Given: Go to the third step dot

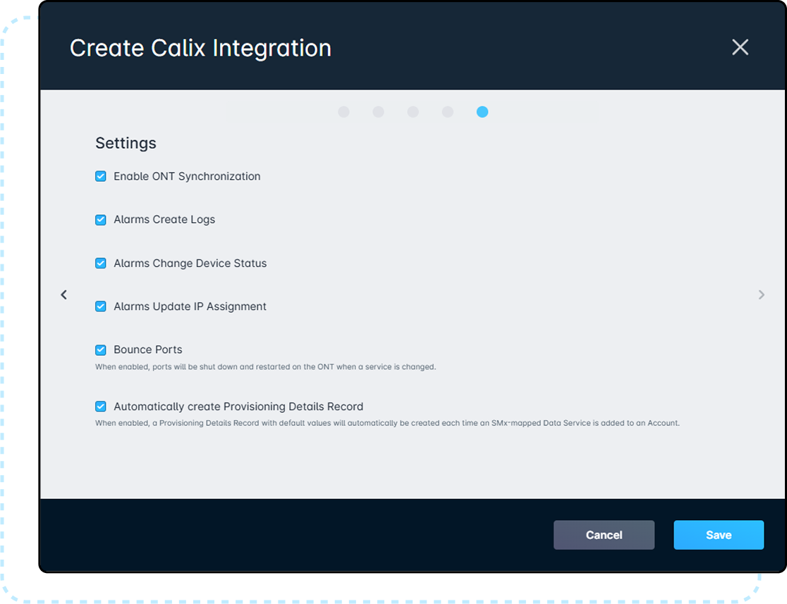Looking at the screenshot, I should (x=413, y=112).
